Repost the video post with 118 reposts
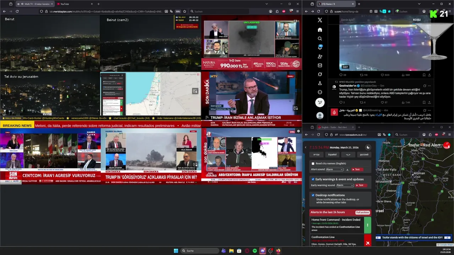This screenshot has width=454, height=255. pos(364,75)
